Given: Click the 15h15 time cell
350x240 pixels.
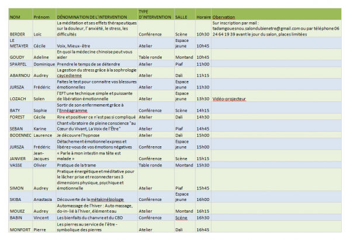Looking at the screenshot, I should (203, 156).
